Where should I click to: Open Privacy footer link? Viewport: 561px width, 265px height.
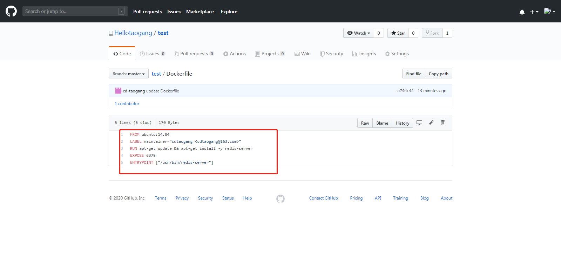click(182, 198)
